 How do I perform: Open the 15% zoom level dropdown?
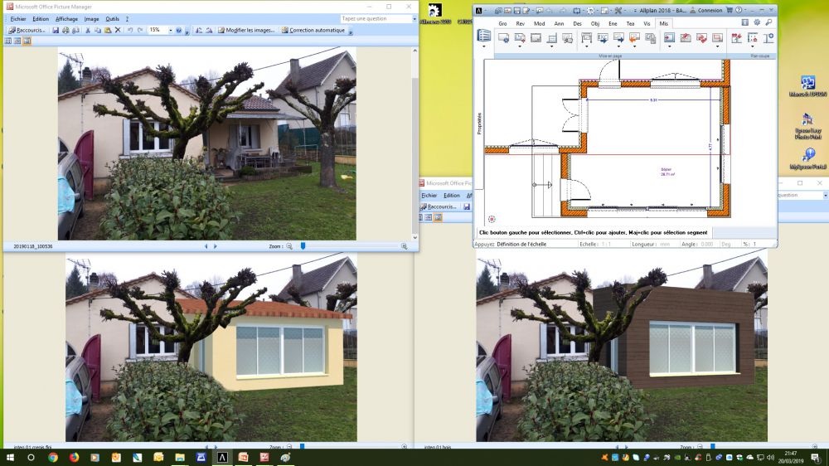coord(170,30)
